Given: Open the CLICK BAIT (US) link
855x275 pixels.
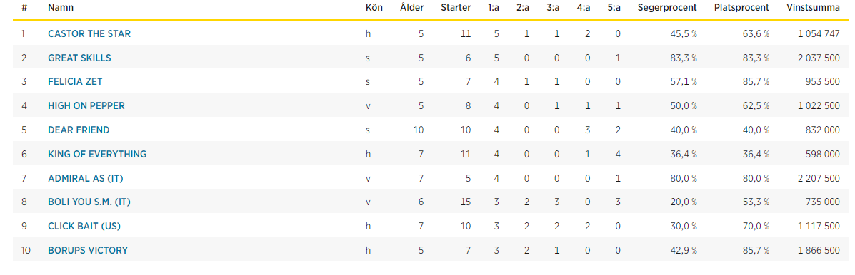Looking at the screenshot, I should 84,226.
